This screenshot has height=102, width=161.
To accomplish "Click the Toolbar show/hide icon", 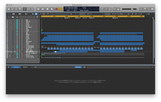I will [20, 9].
